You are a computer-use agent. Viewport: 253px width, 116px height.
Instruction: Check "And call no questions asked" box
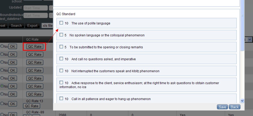click(x=61, y=59)
